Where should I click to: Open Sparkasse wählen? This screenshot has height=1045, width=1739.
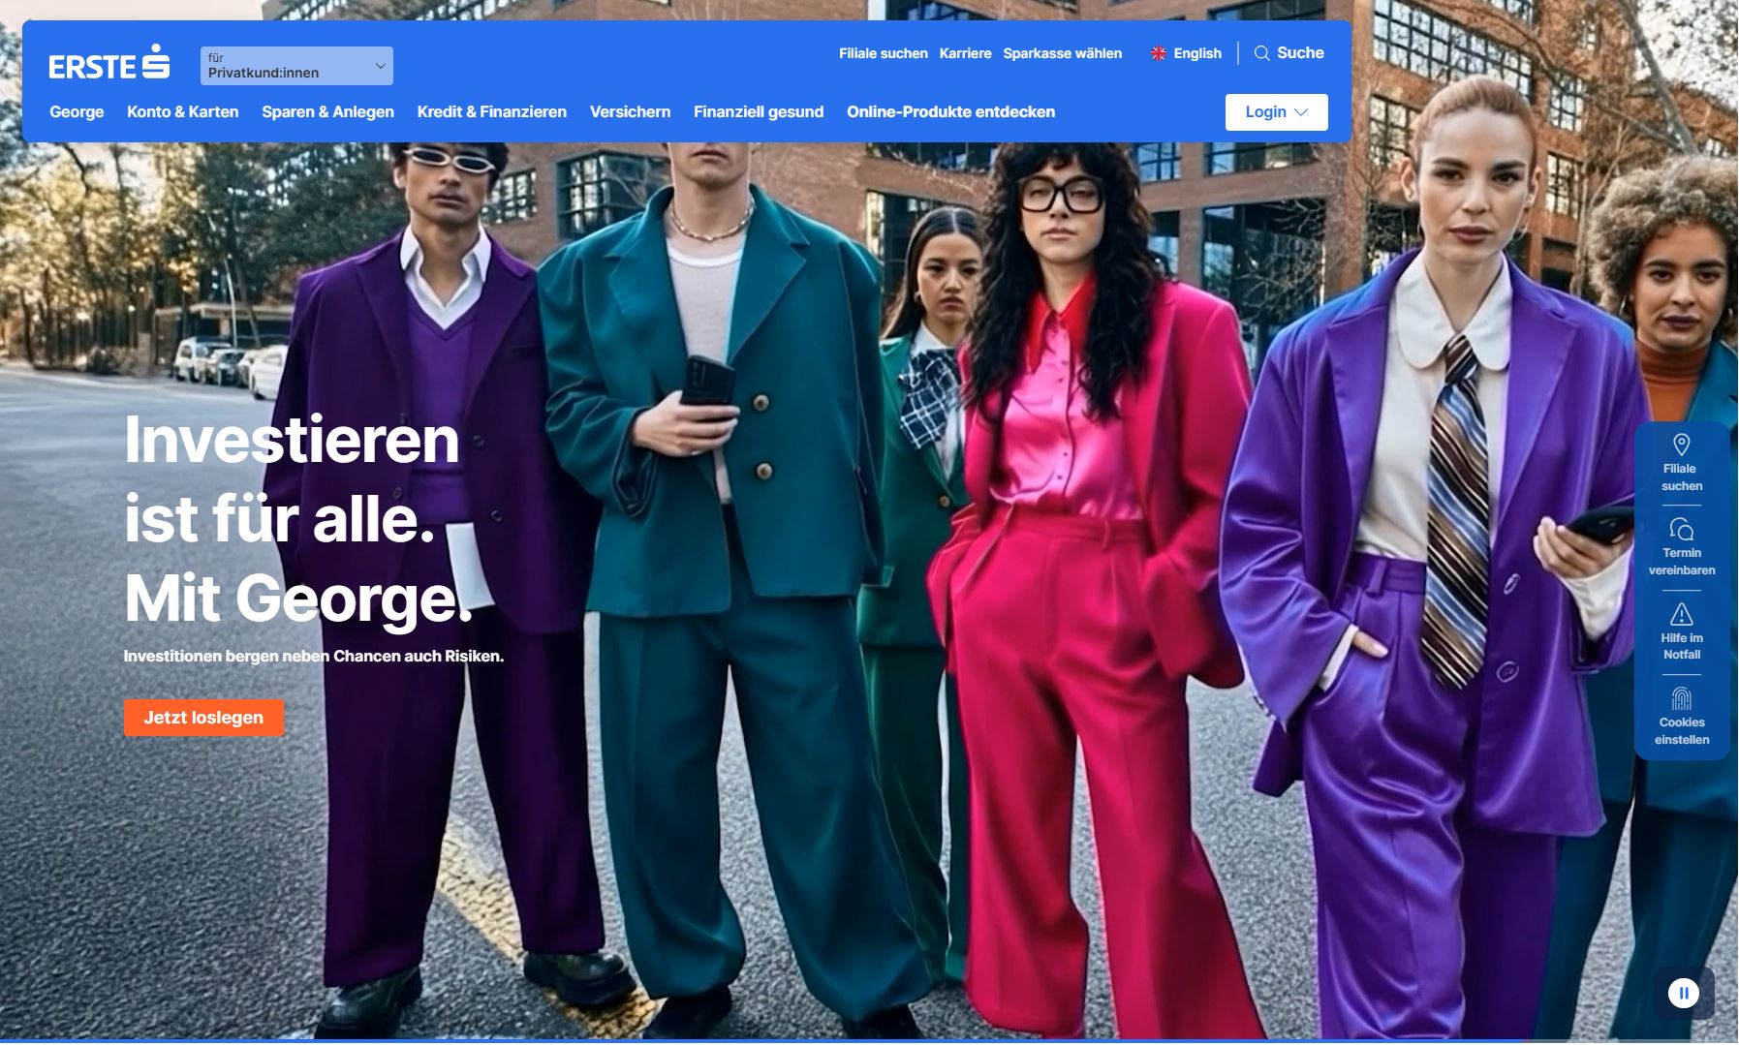pos(1063,53)
